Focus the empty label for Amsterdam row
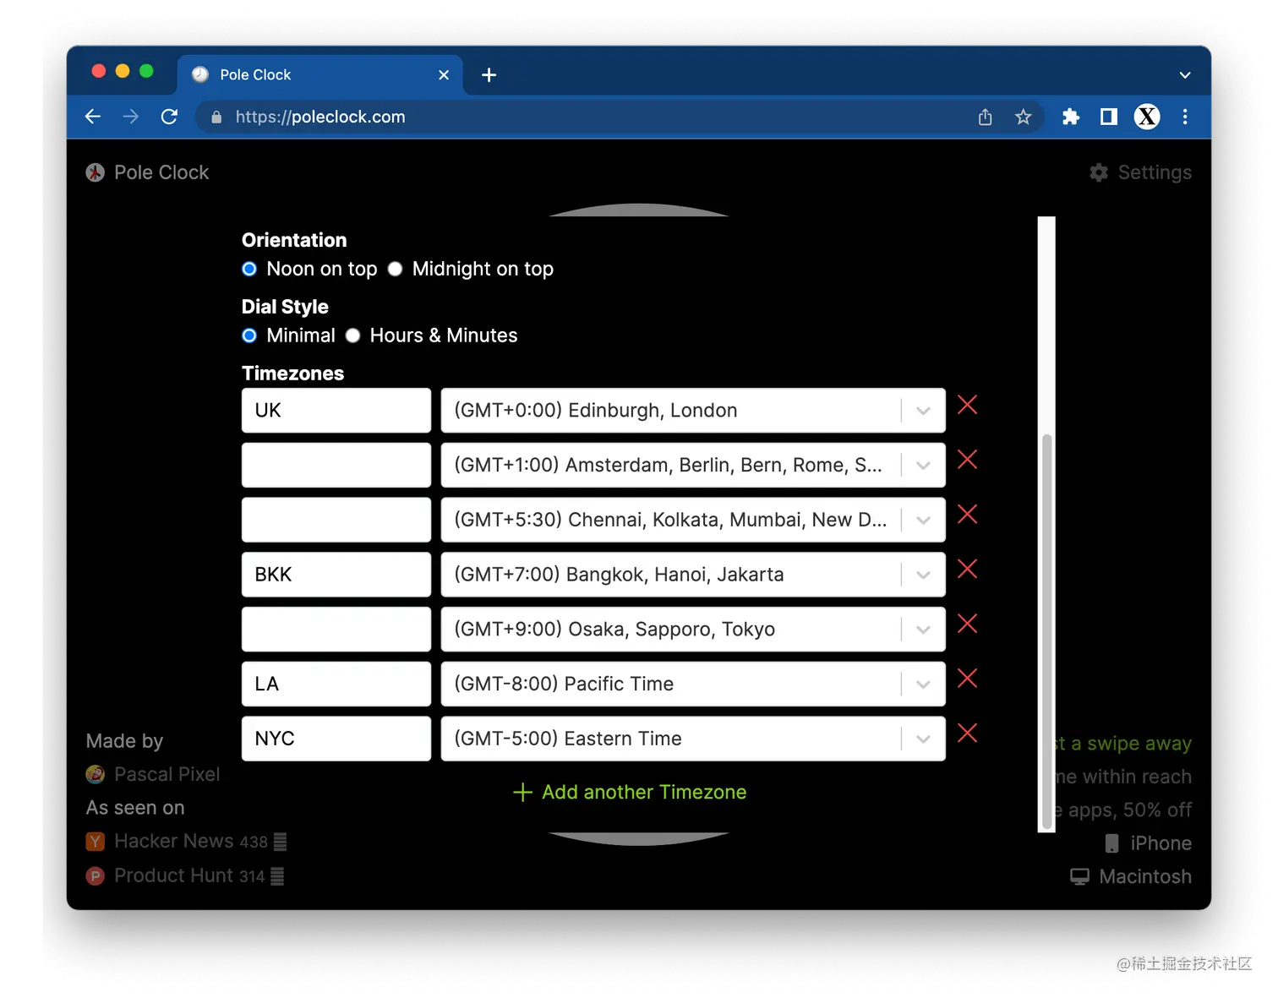Viewport: 1278px width, 998px height. 336,466
